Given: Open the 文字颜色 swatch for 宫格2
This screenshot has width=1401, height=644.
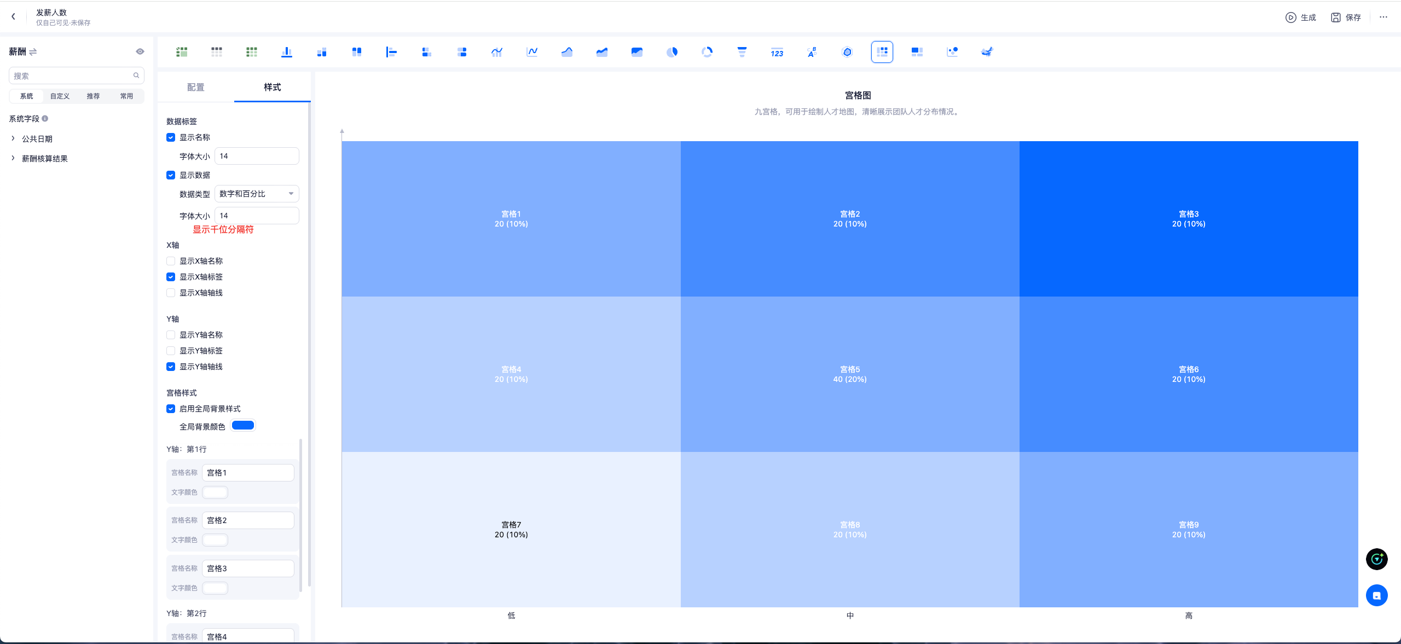Looking at the screenshot, I should pyautogui.click(x=215, y=539).
